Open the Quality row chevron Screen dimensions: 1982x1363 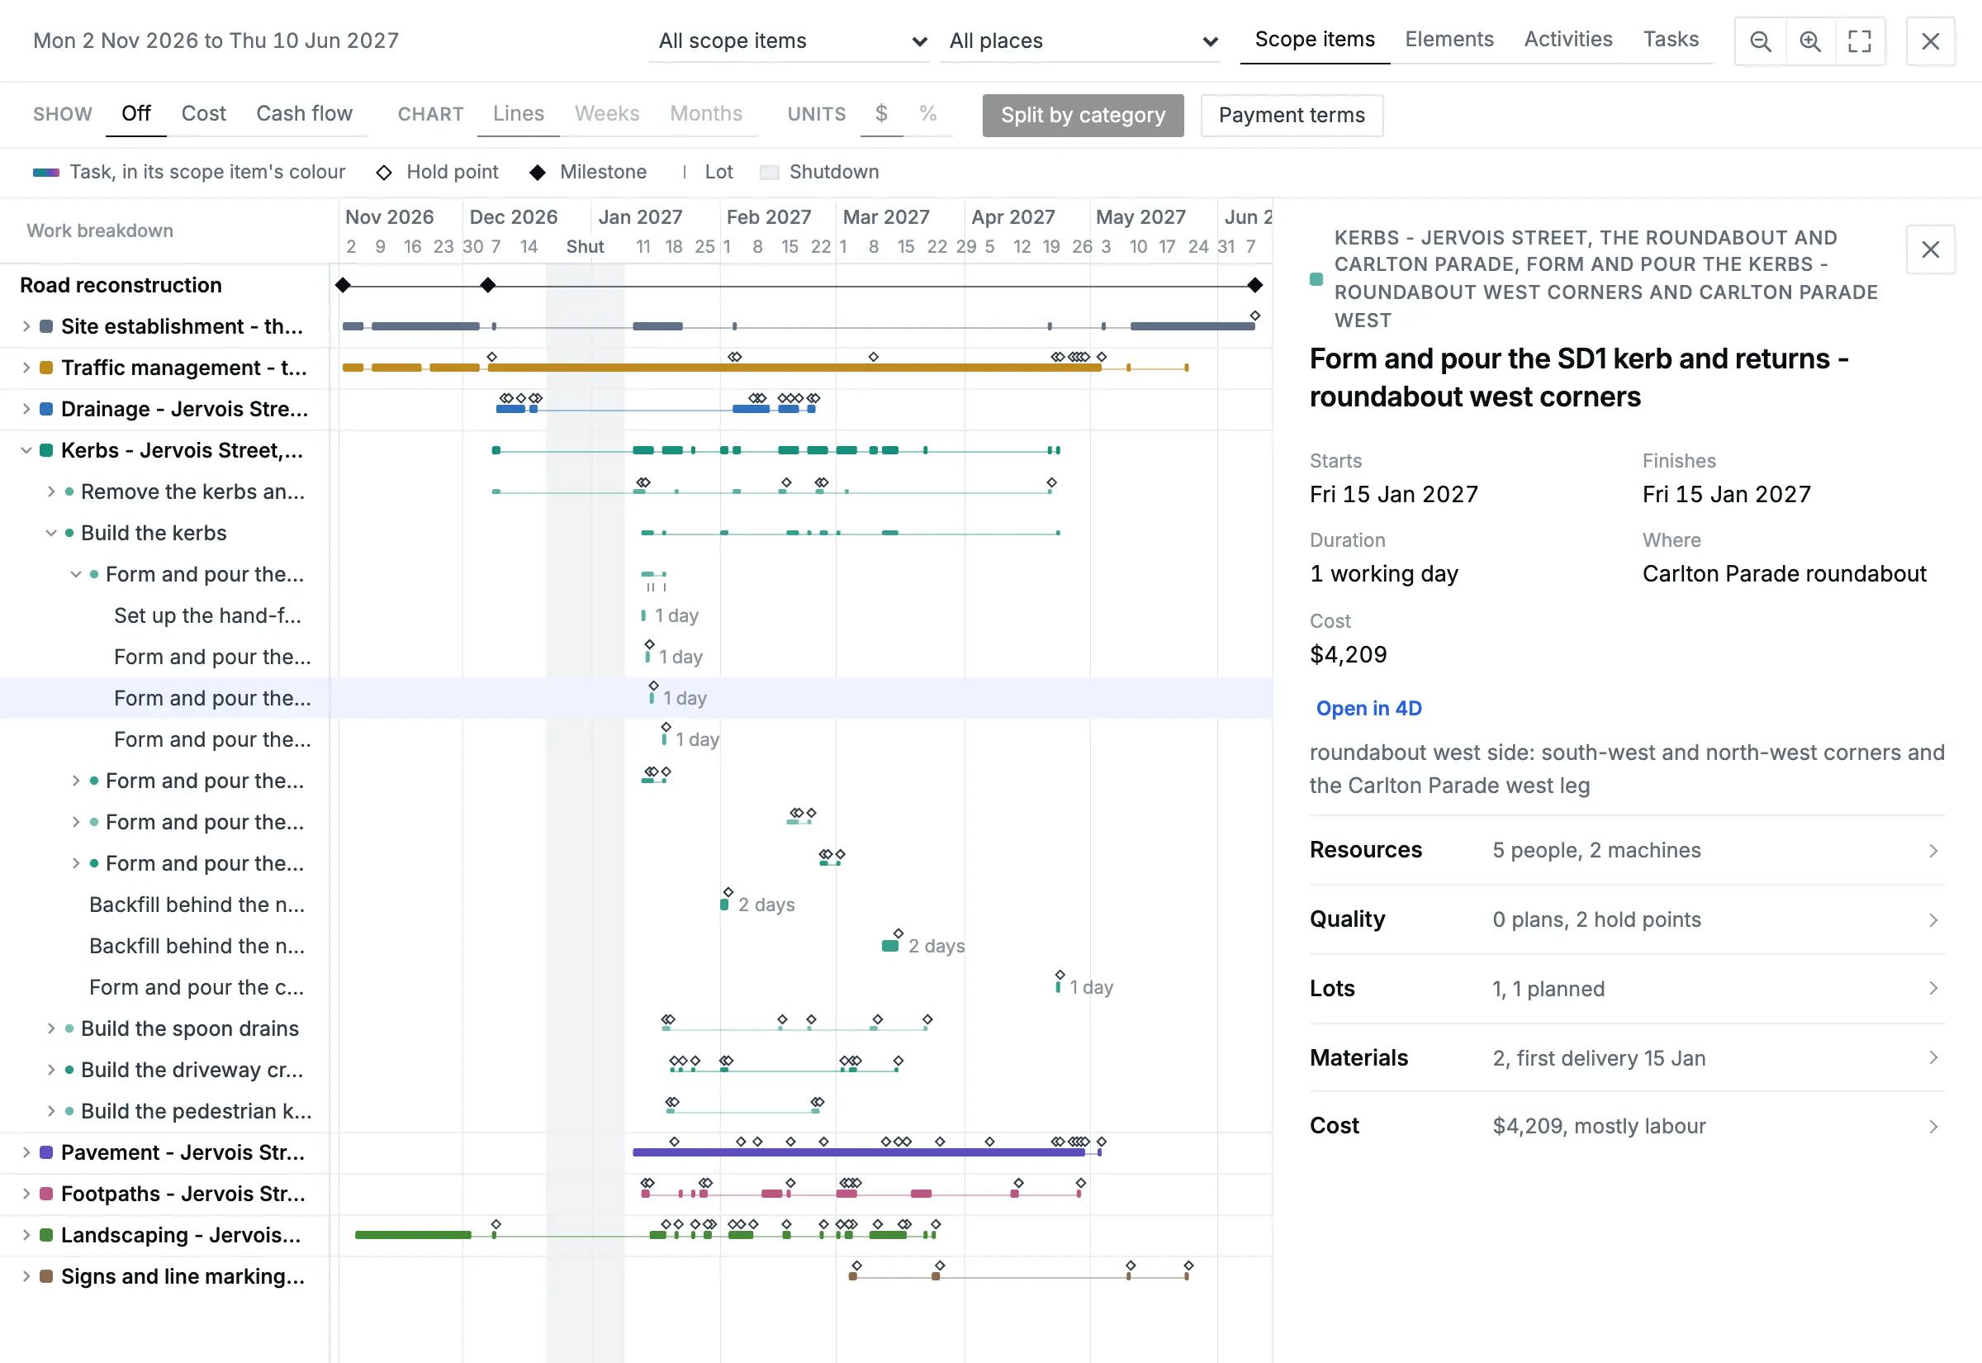pos(1933,919)
